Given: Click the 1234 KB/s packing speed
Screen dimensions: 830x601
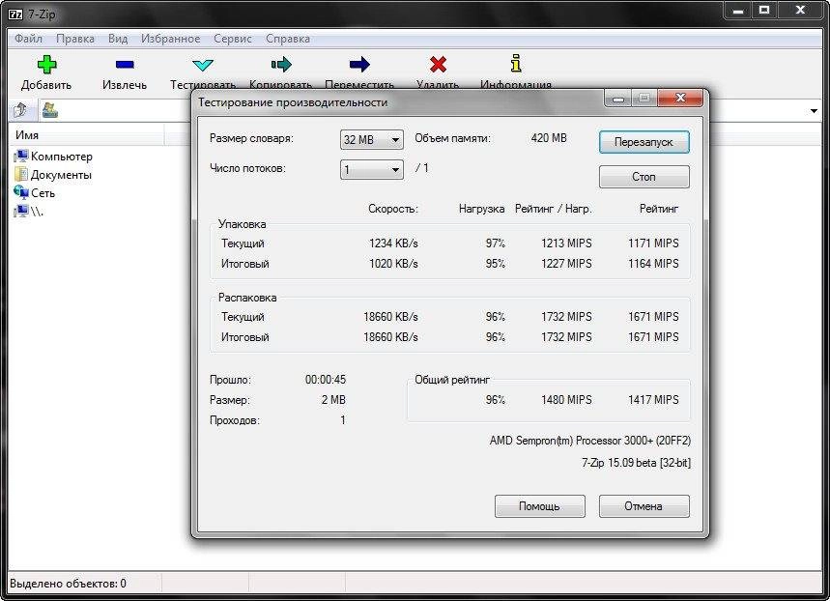Looking at the screenshot, I should (x=393, y=243).
